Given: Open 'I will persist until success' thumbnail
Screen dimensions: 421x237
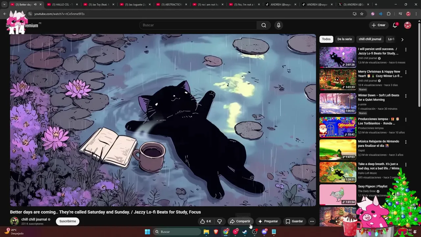Looking at the screenshot, I should (x=338, y=57).
